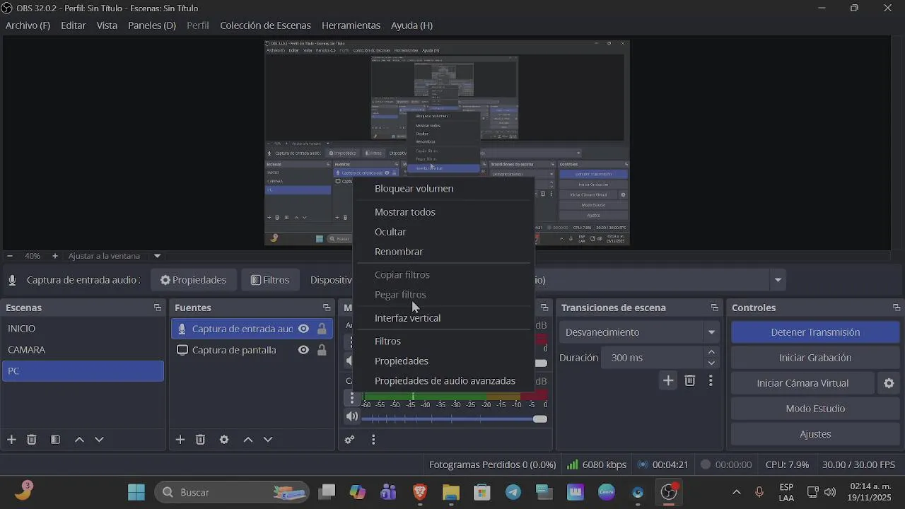Open Herramientas menu
Screen dimensions: 905x509
point(351,25)
